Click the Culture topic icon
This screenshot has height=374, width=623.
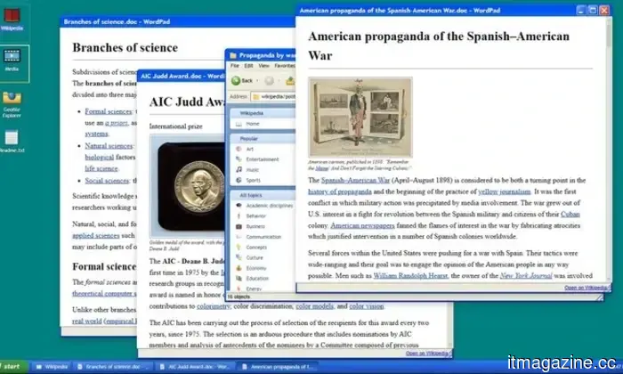click(239, 257)
